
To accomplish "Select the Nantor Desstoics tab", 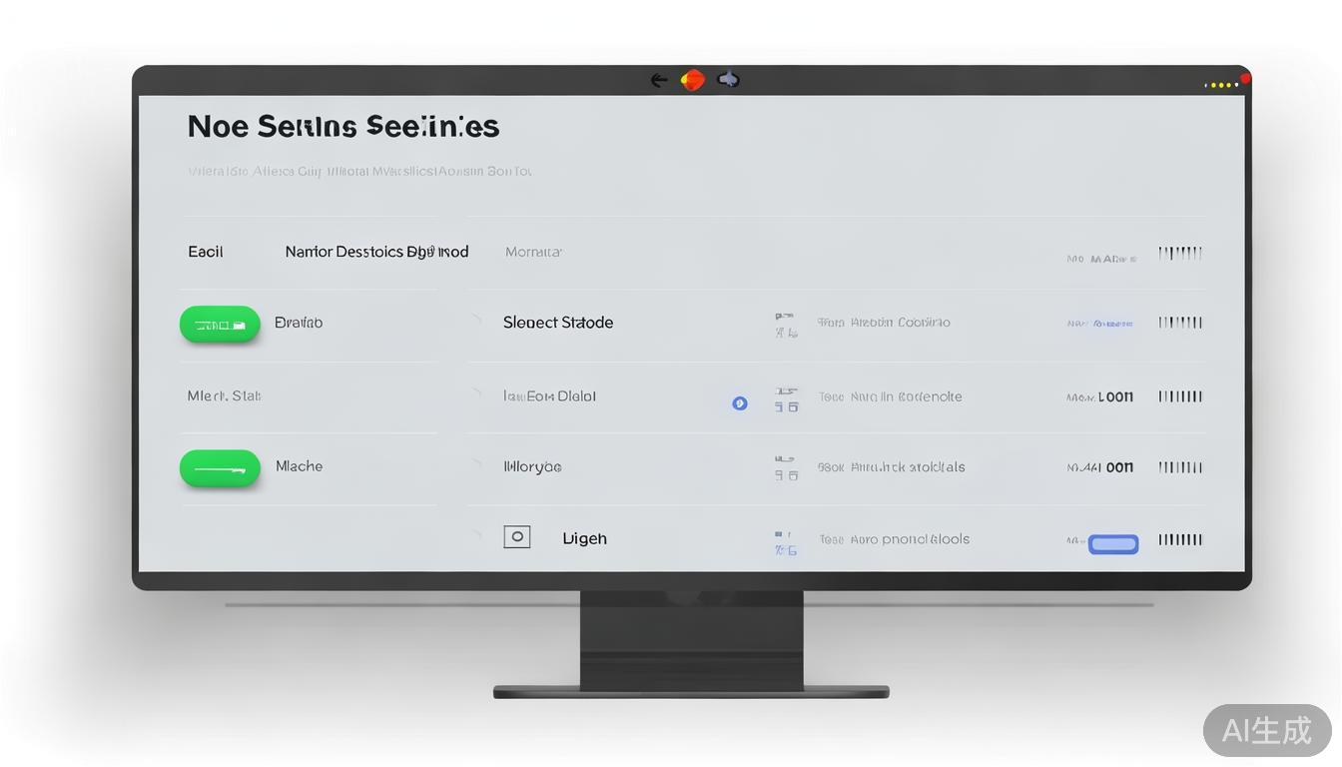I will pos(376,252).
